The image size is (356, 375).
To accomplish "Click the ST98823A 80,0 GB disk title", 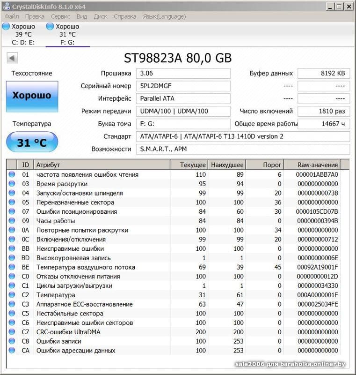I will click(x=178, y=58).
